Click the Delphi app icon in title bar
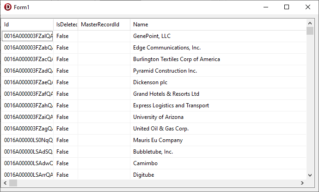 [7, 7]
